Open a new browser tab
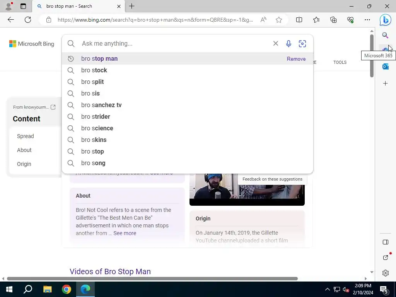This screenshot has width=396, height=297. (x=131, y=6)
